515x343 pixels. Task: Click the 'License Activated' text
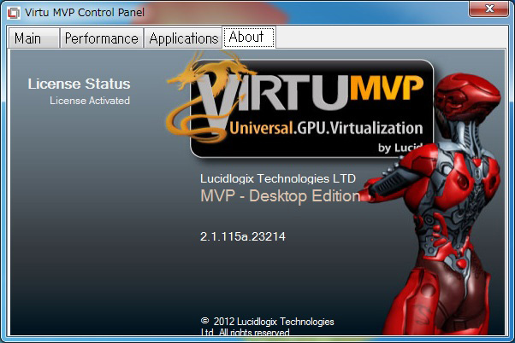tap(90, 101)
